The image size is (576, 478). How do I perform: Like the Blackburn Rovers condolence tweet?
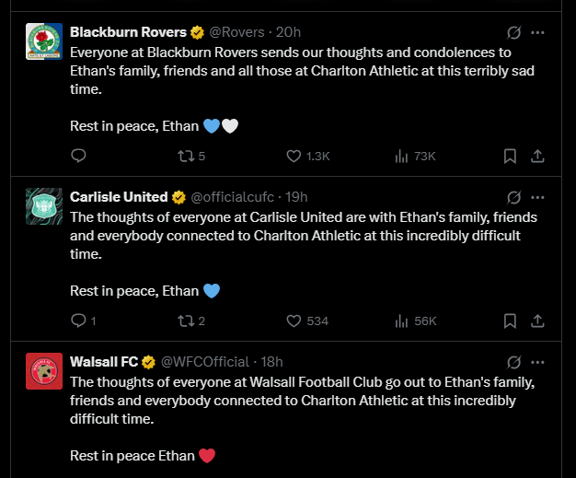point(308,156)
